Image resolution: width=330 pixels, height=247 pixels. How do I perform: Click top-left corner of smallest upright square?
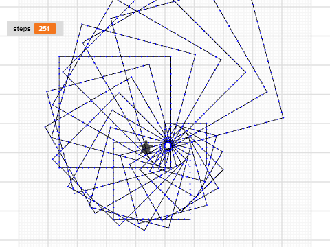165,123
